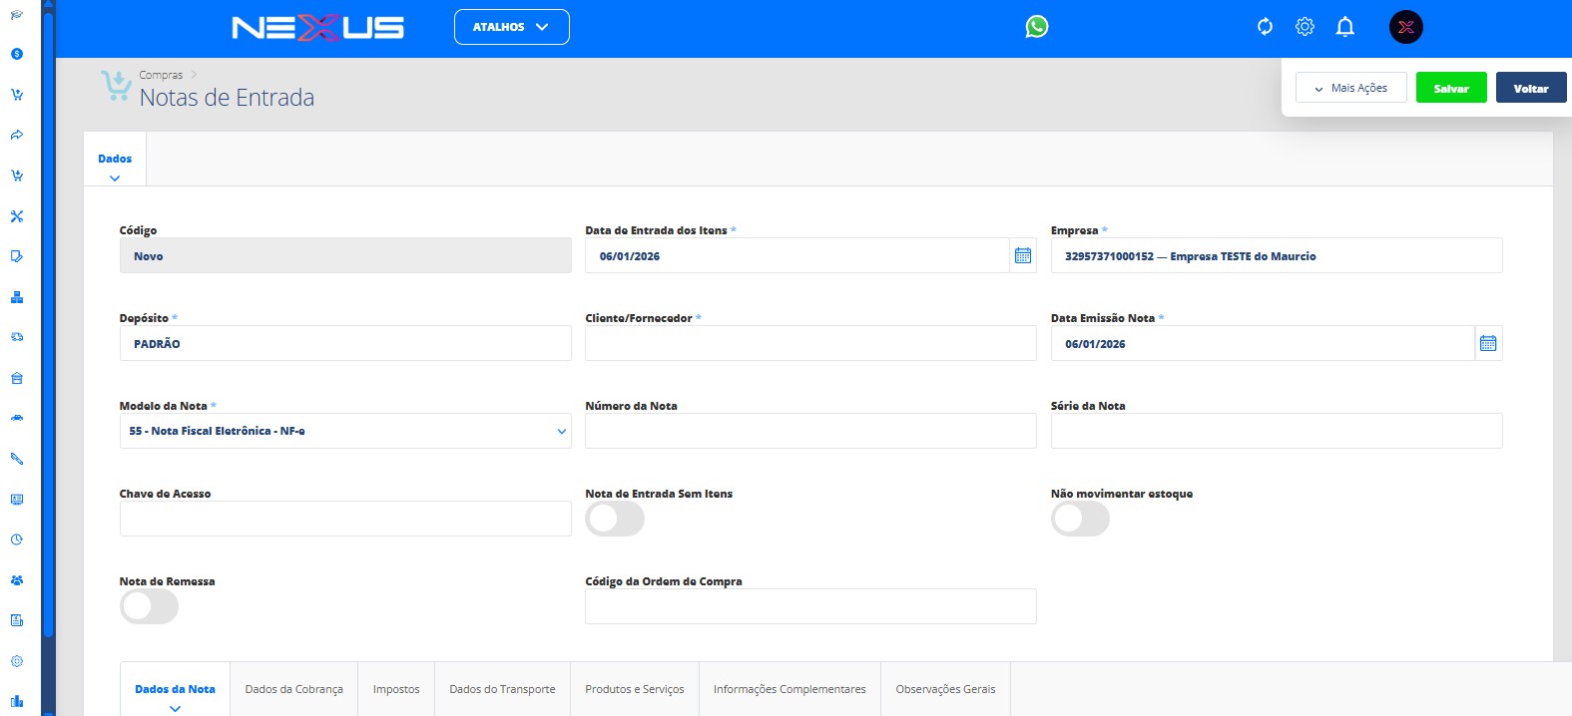Switch to Dados da Cobrança tab
The image size is (1572, 716).
tap(293, 689)
